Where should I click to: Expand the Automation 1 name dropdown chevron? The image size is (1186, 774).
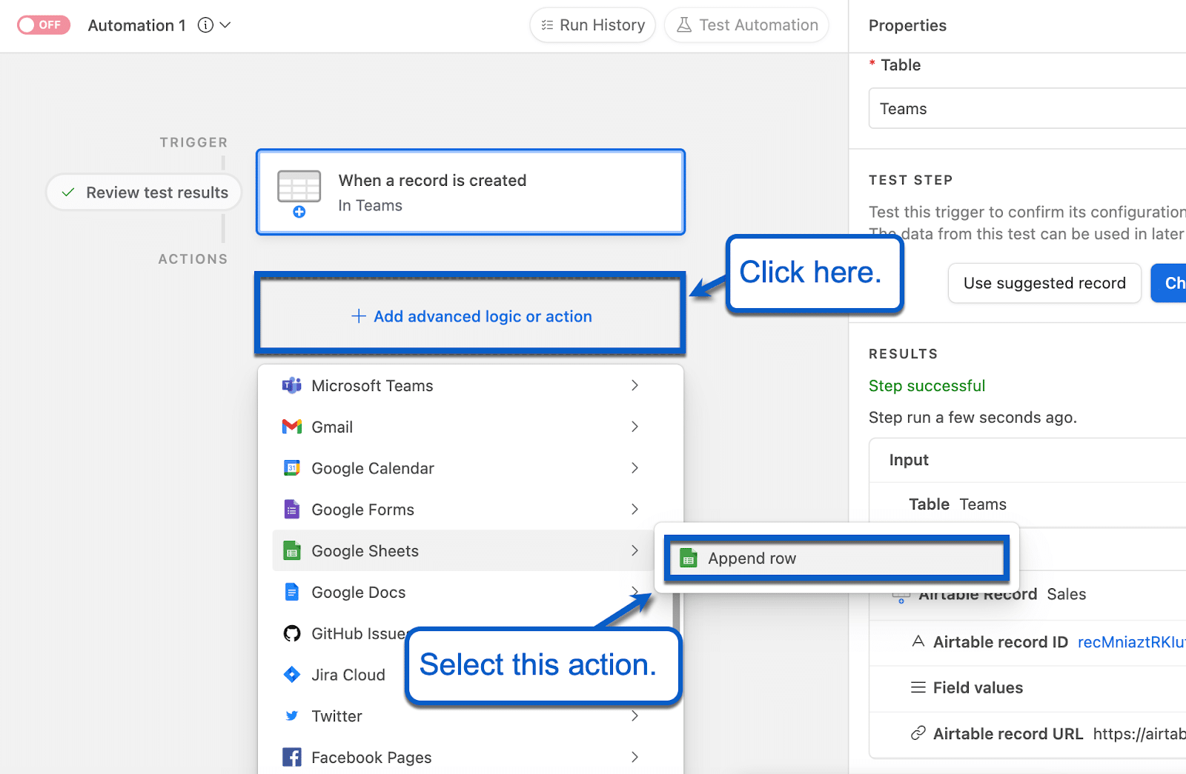tap(225, 25)
